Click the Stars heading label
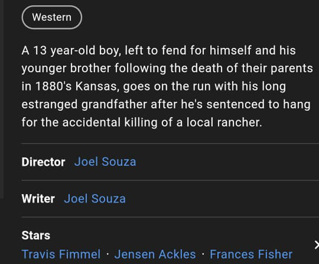Image resolution: width=319 pixels, height=264 pixels. coord(36,235)
